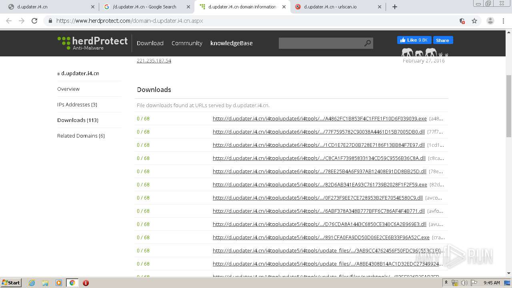Show hidden system tray icons
Image resolution: width=512 pixels, height=288 pixels.
[446, 283]
